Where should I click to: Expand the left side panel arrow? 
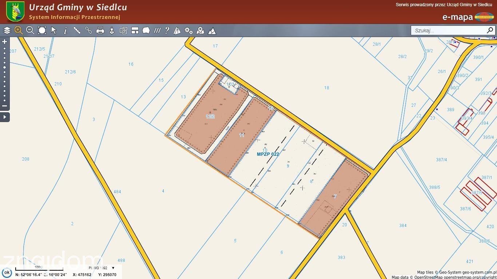tap(5, 117)
